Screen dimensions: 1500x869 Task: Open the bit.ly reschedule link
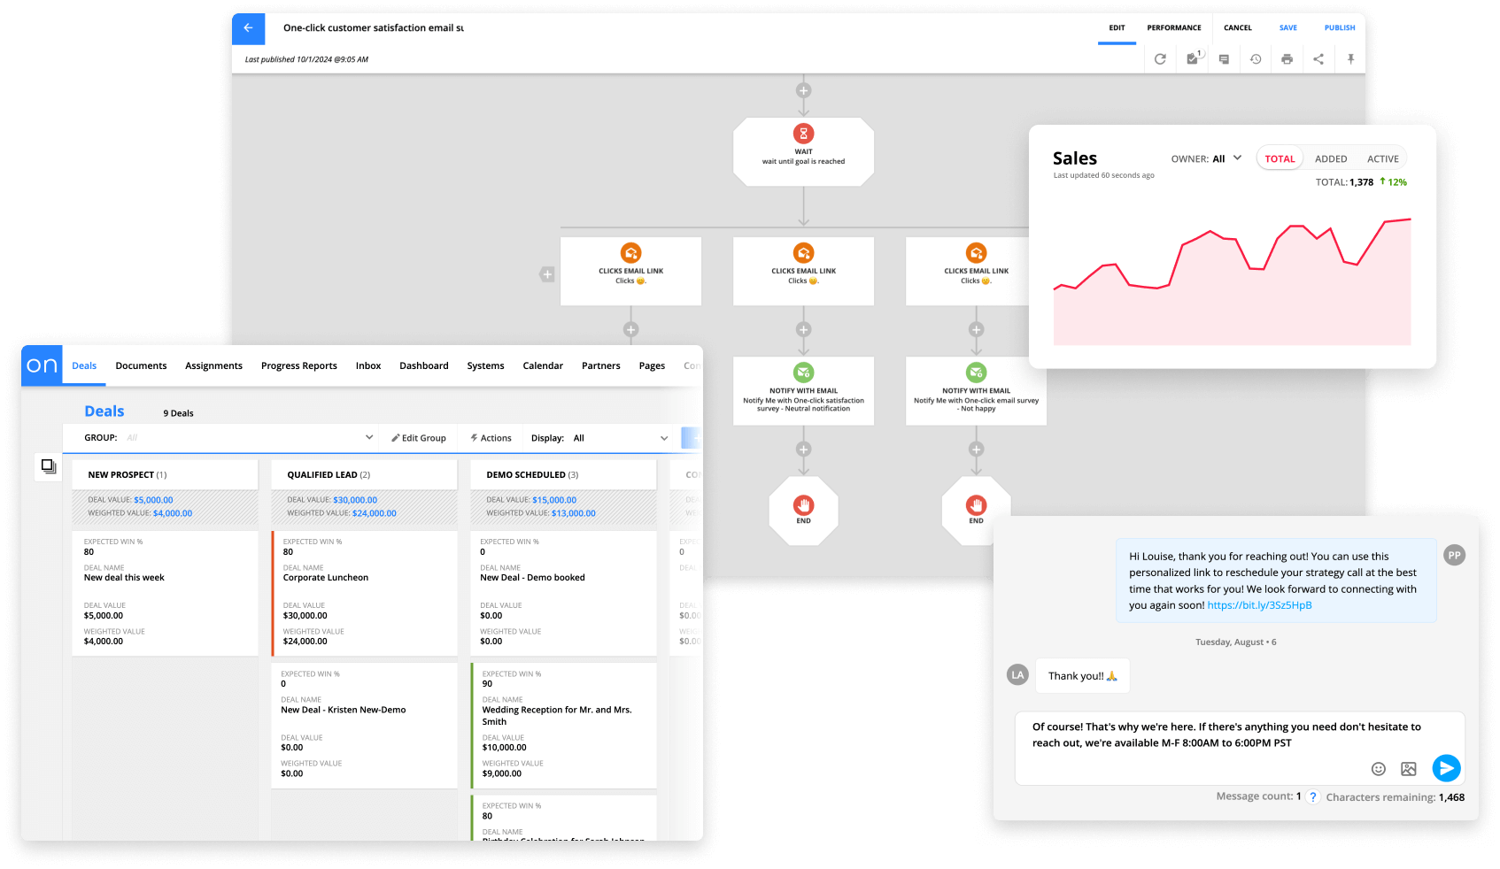click(x=1259, y=605)
